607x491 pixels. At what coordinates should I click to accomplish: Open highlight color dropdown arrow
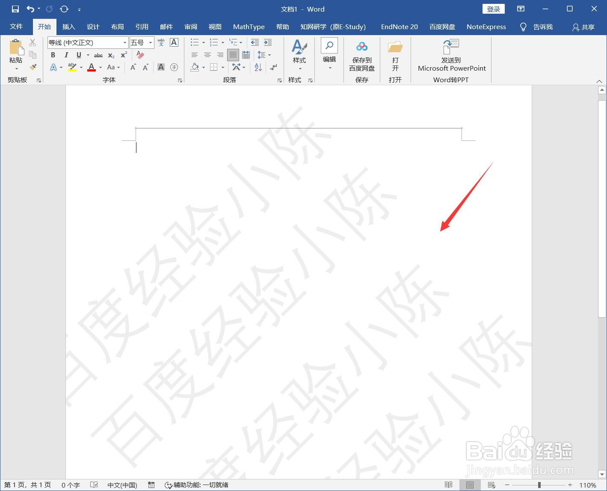(81, 68)
